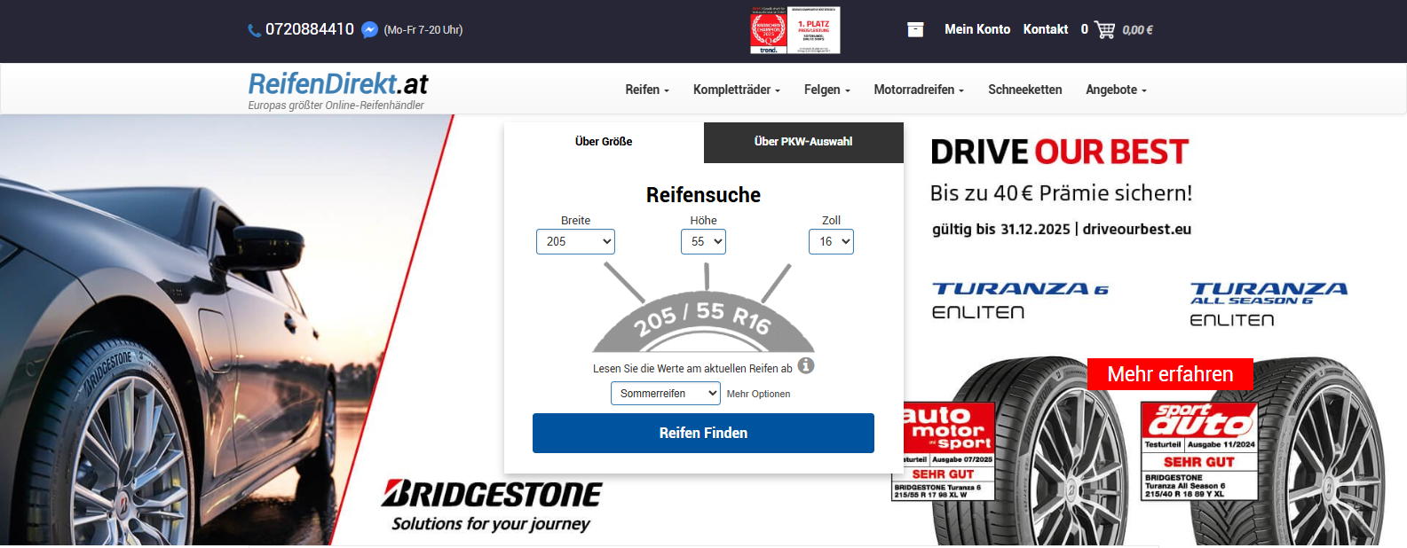This screenshot has height=548, width=1407.
Task: Expand the Angebote menu
Action: (1117, 90)
